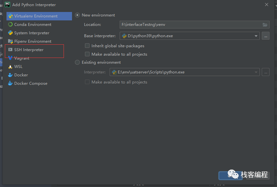Click the python icon in Base interpreter field

coord(124,36)
